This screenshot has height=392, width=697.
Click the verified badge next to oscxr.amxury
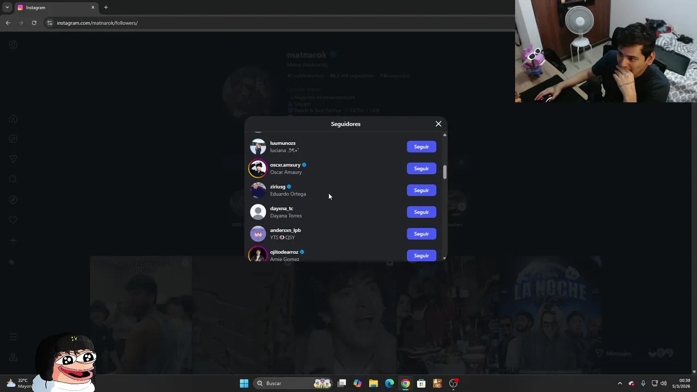pos(304,165)
